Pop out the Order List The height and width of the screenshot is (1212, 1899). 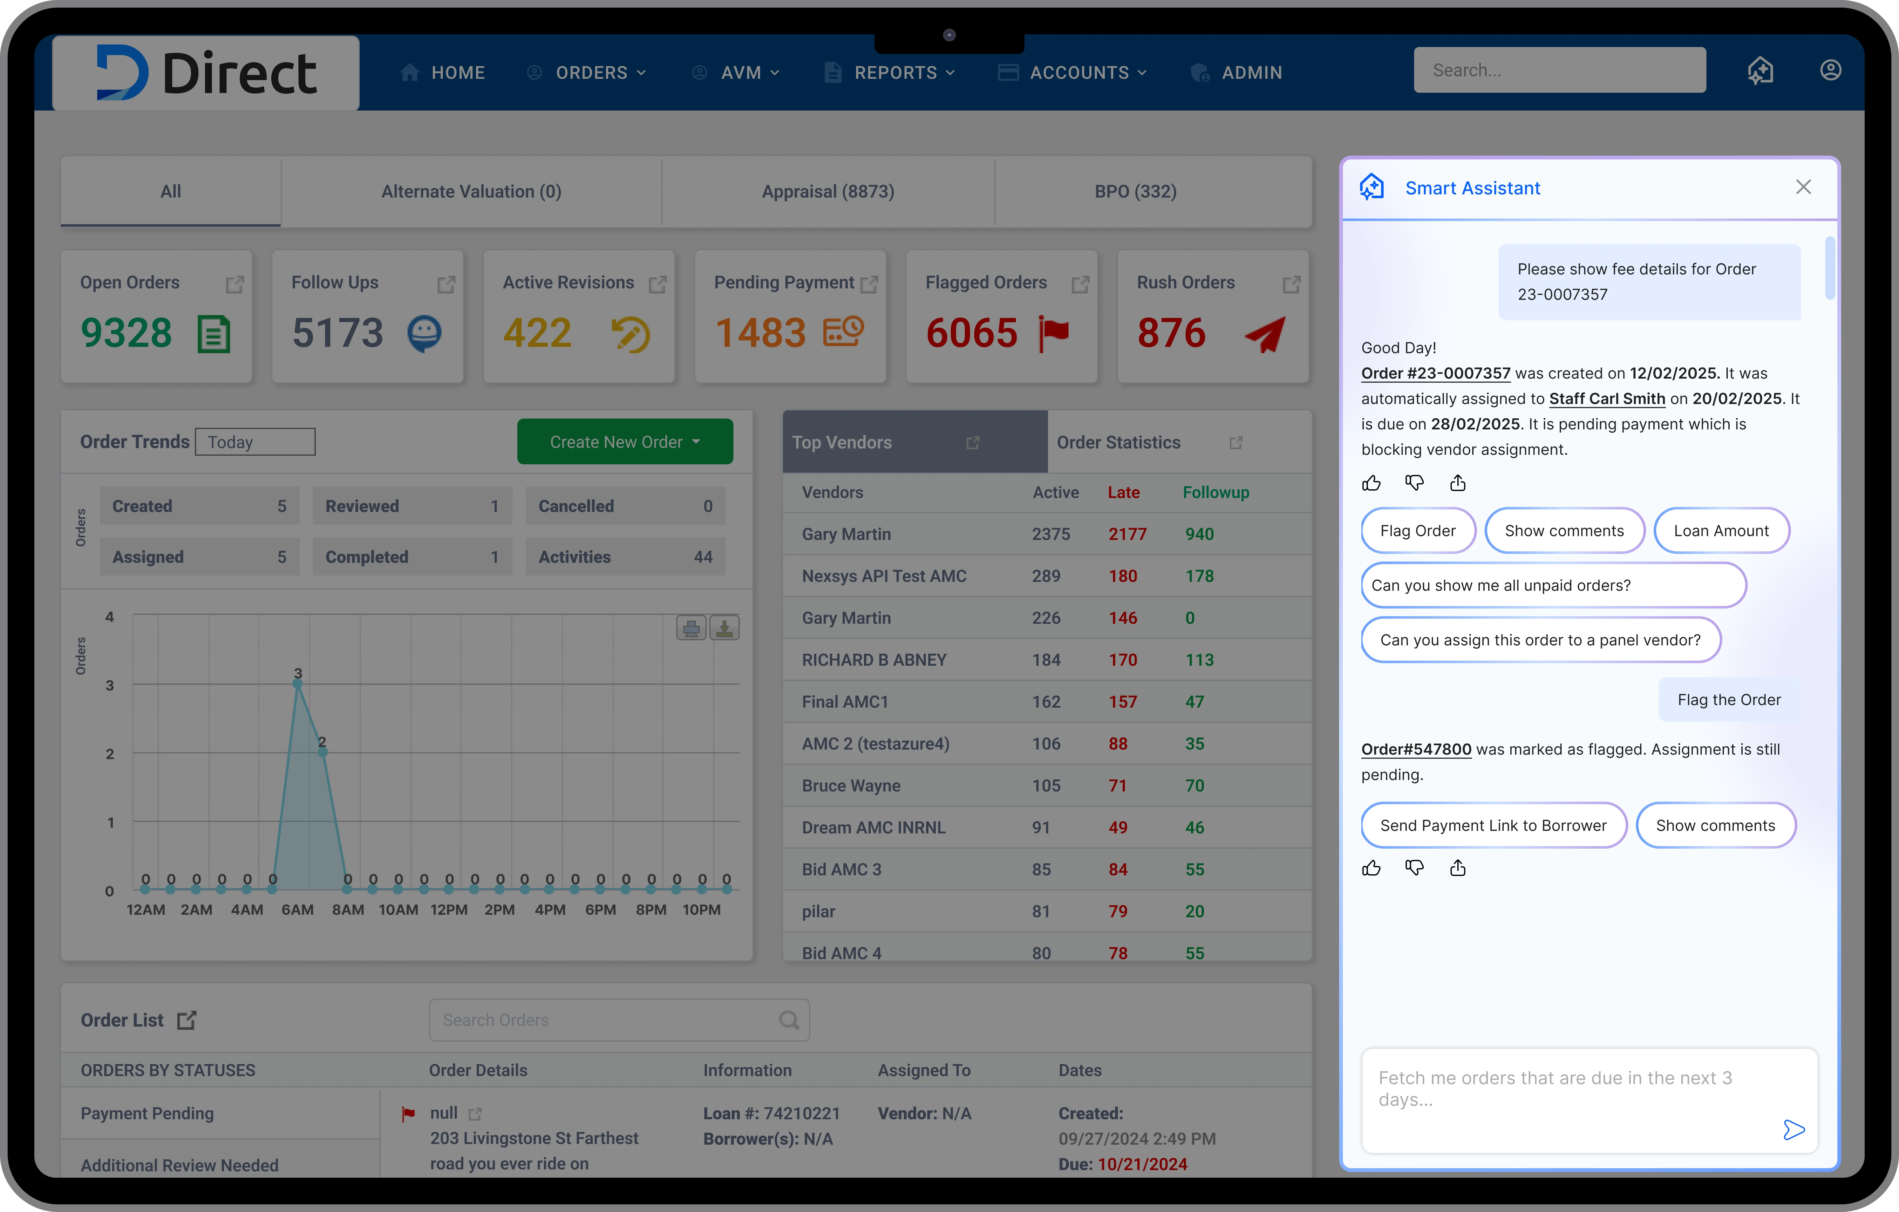click(x=186, y=1020)
